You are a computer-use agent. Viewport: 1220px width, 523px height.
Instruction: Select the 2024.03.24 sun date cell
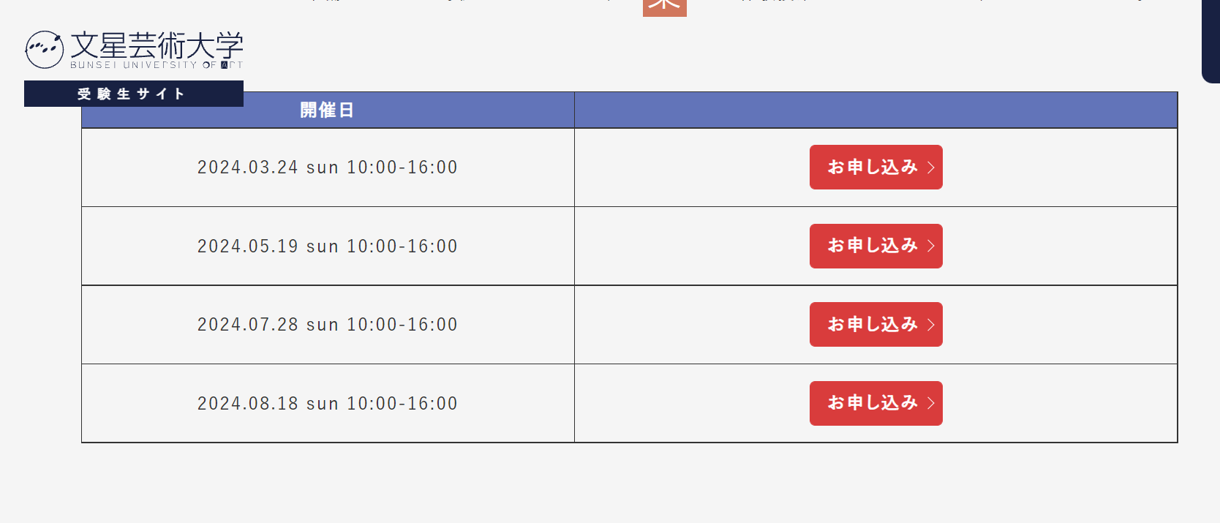pos(328,168)
